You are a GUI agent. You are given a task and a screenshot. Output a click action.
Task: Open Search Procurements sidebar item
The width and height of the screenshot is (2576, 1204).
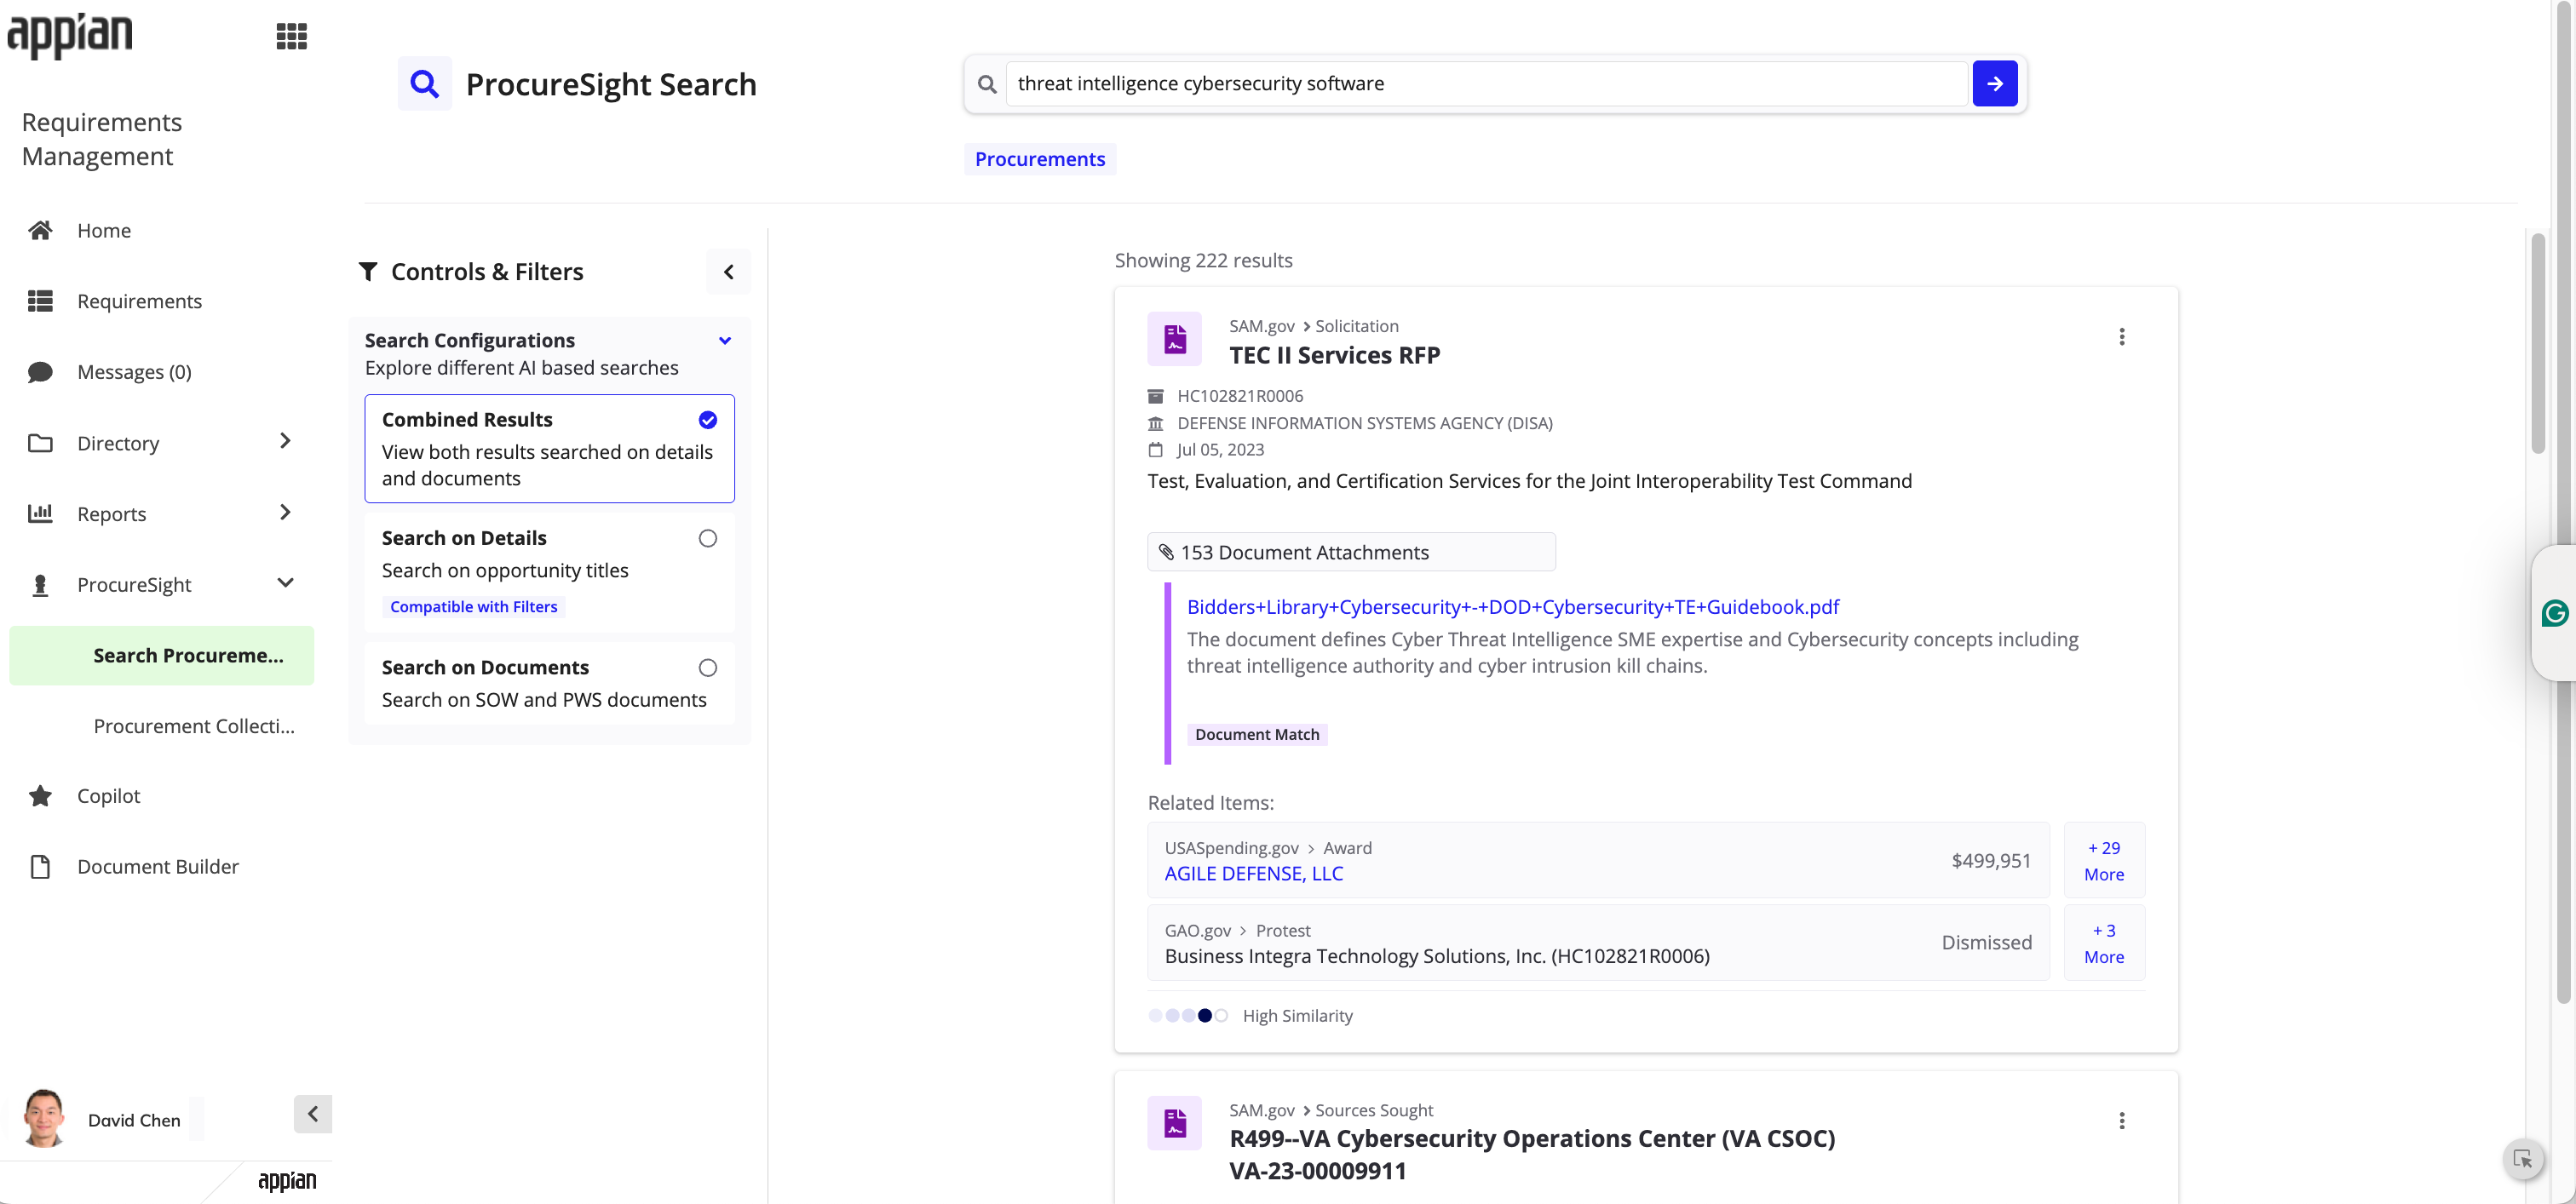pos(161,656)
